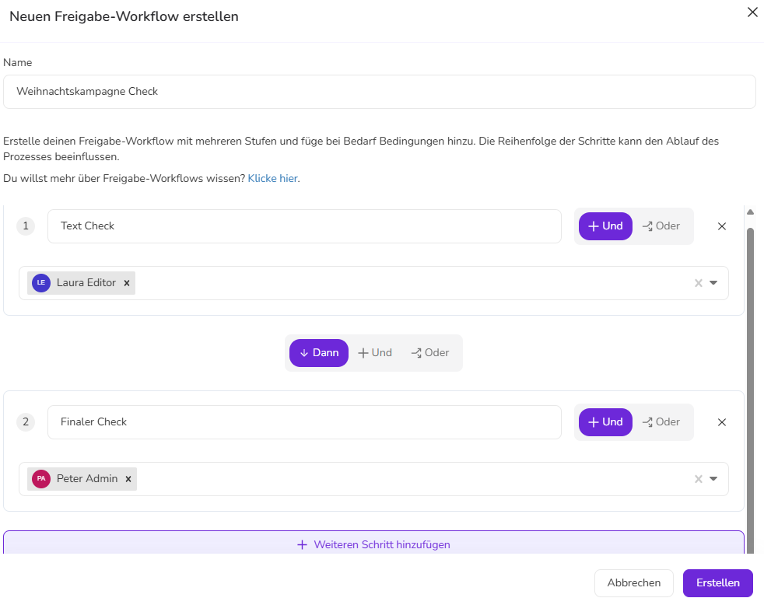Switch step 2 to Oder mode
The width and height of the screenshot is (764, 605).
661,422
